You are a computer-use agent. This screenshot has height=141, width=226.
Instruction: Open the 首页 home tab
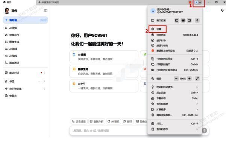click(x=7, y=2)
